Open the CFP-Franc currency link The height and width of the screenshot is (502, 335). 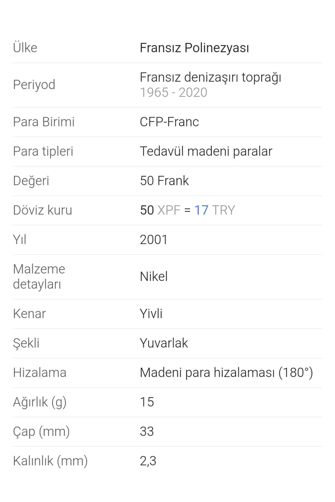point(169,122)
